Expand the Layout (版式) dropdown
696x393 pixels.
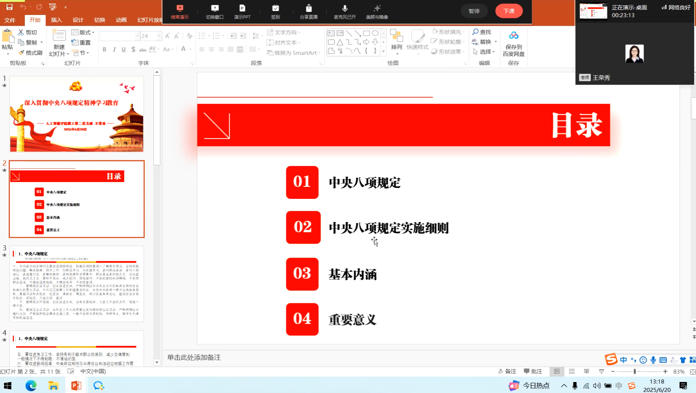pyautogui.click(x=83, y=32)
